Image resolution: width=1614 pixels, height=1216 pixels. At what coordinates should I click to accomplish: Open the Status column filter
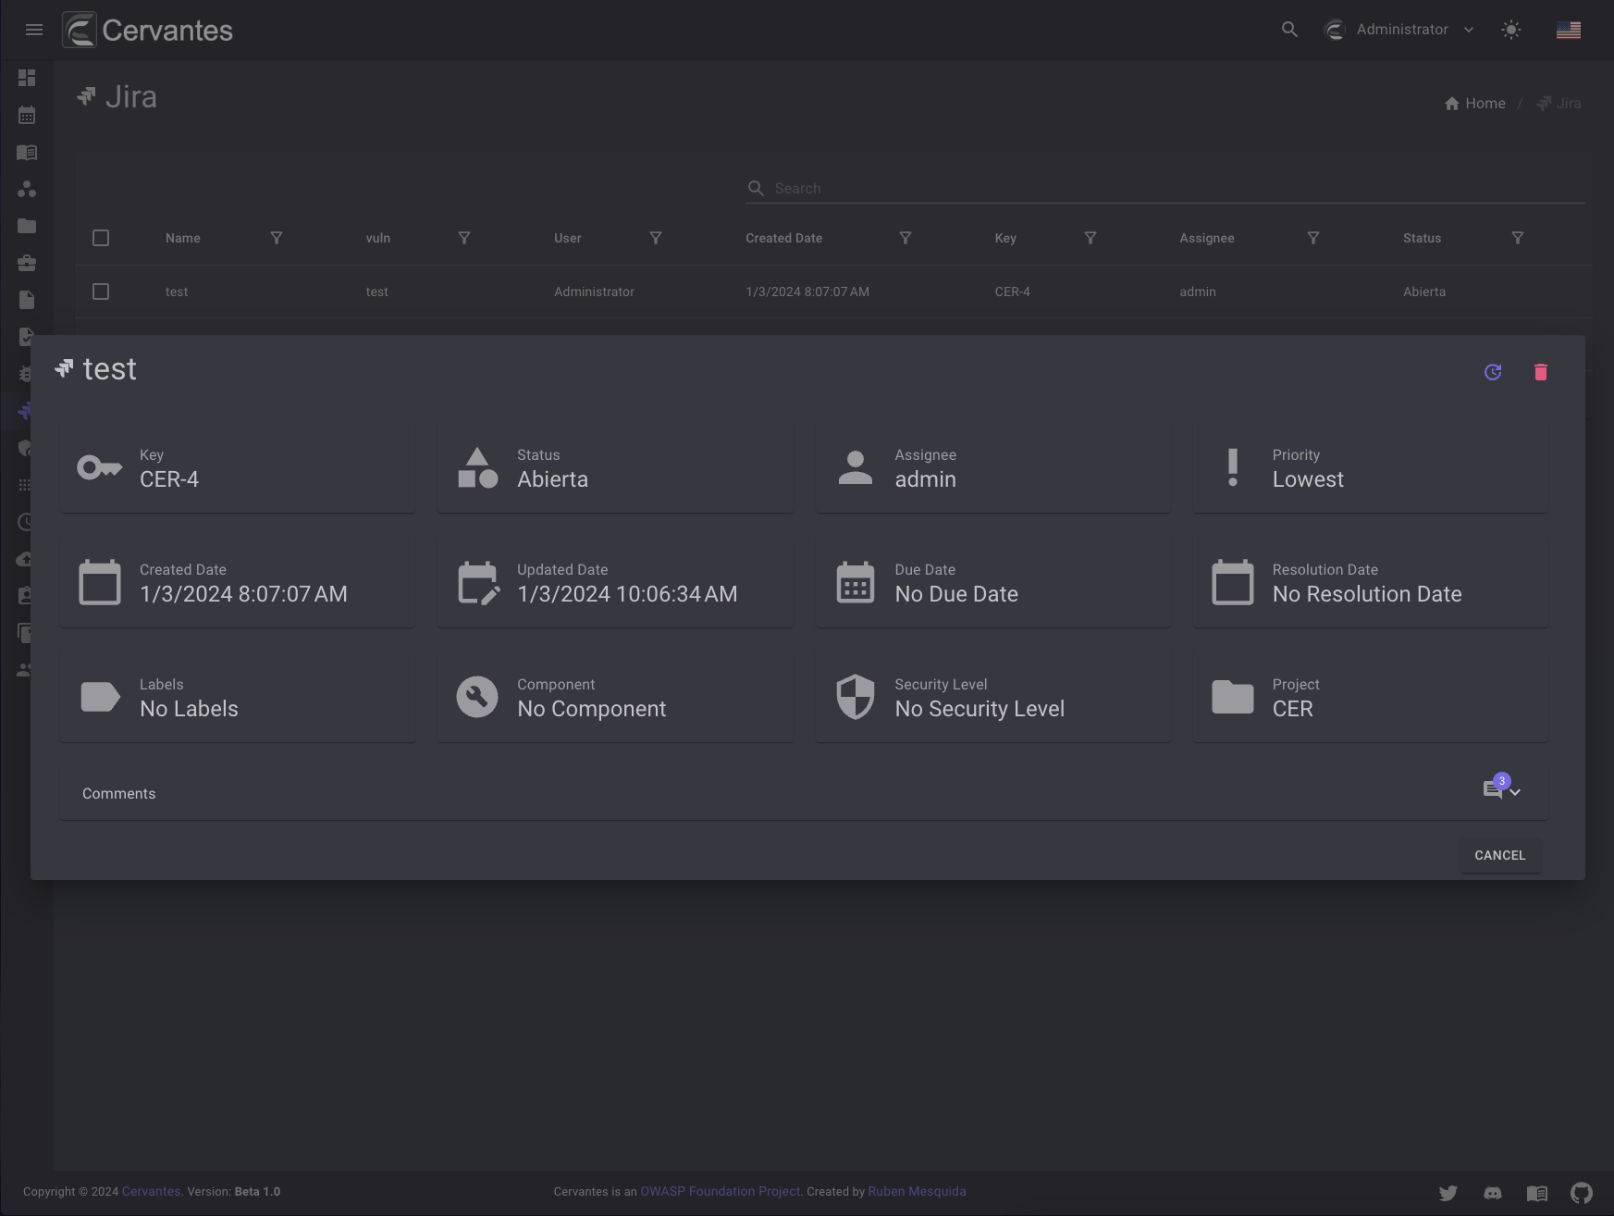tap(1518, 238)
